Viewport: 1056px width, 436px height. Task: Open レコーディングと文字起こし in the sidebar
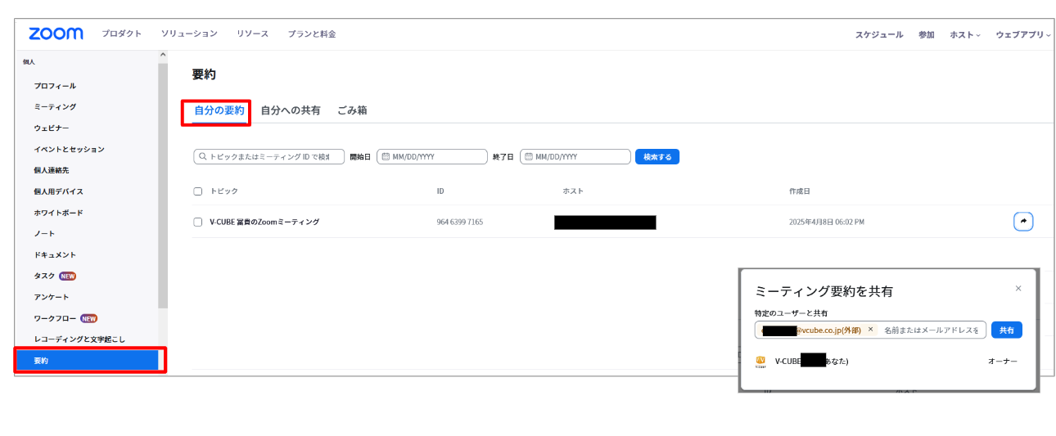[x=79, y=339]
